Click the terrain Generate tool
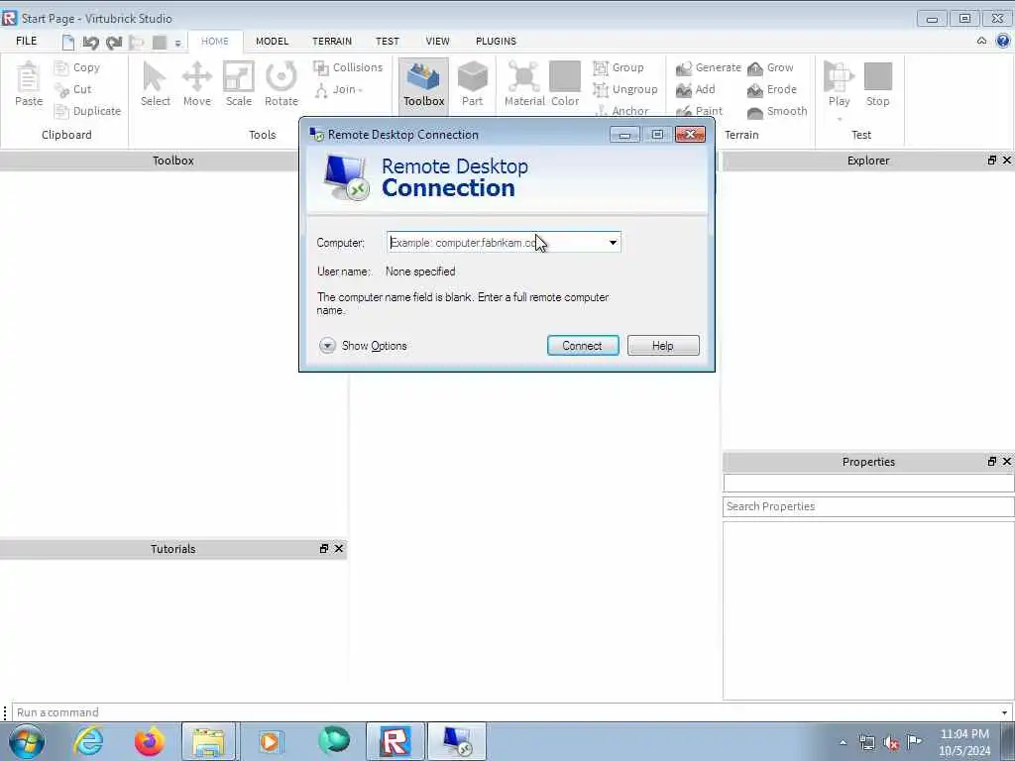Image resolution: width=1015 pixels, height=761 pixels. tap(708, 67)
